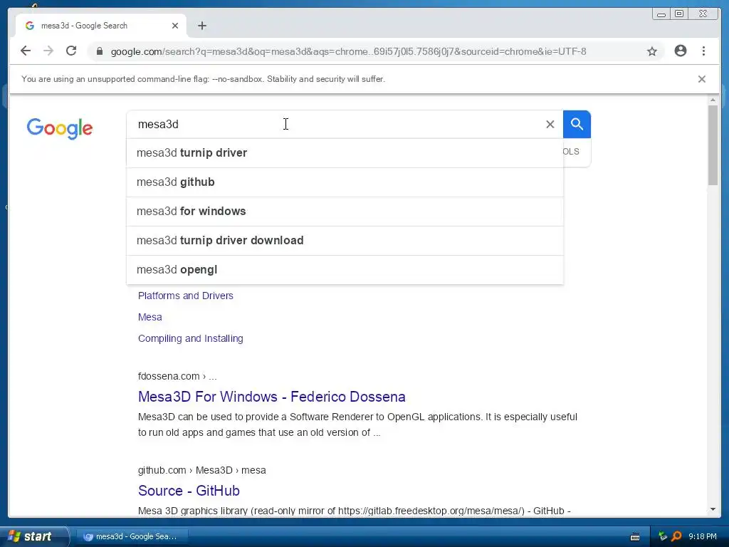
Task: Click the padlock site info icon
Action: (x=99, y=51)
